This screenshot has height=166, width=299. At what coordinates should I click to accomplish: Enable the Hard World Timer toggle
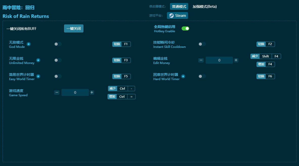click(x=202, y=76)
